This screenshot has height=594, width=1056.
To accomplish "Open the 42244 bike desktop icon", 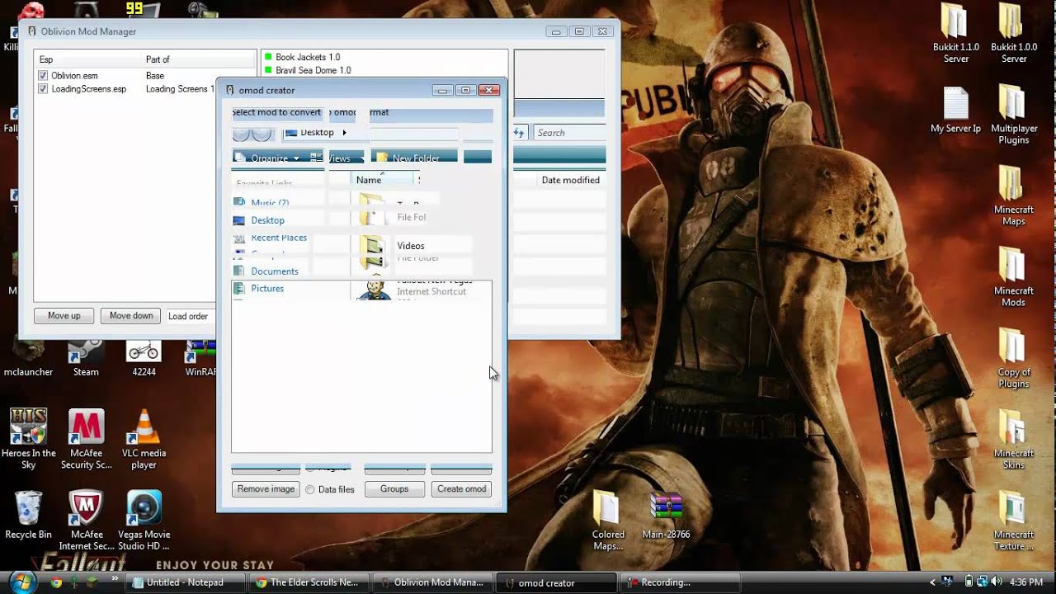I will [x=144, y=358].
